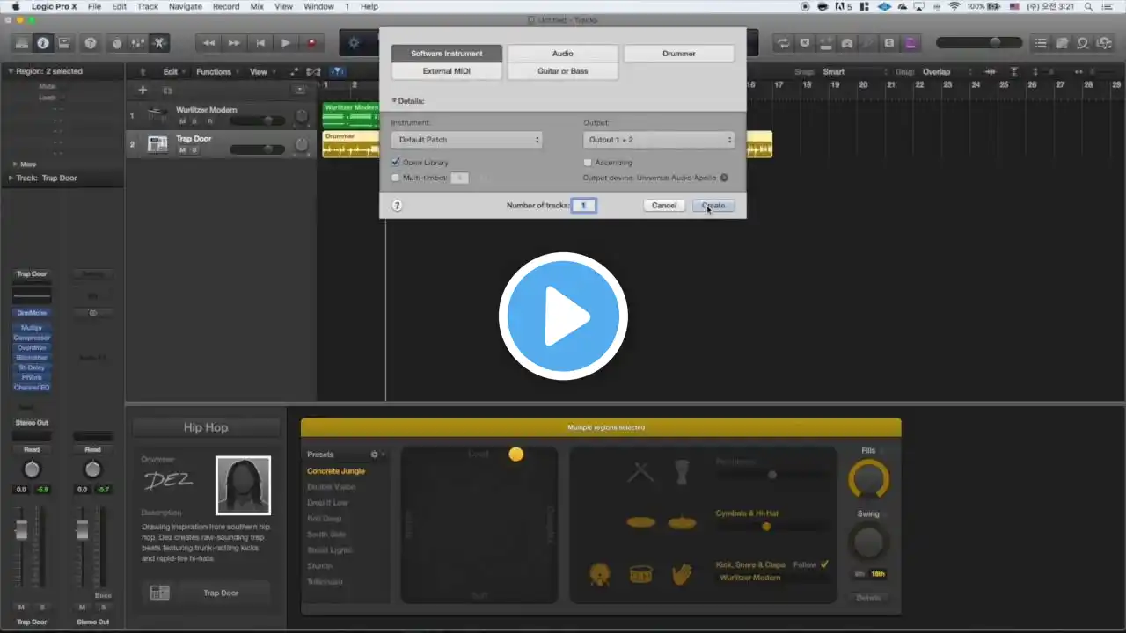Expand the More section in Inspector
1126x633 pixels.
pyautogui.click(x=14, y=164)
